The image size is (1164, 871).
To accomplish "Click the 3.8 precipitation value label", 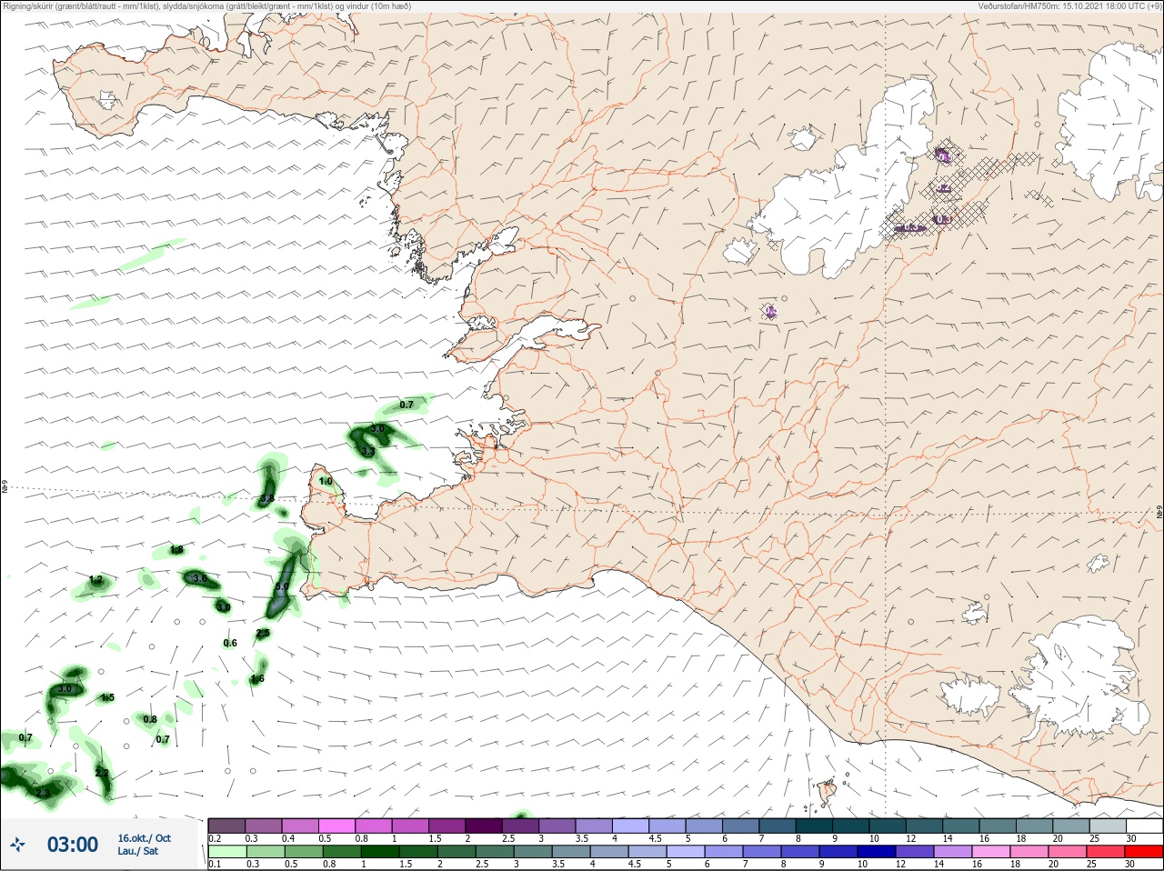I will 267,499.
